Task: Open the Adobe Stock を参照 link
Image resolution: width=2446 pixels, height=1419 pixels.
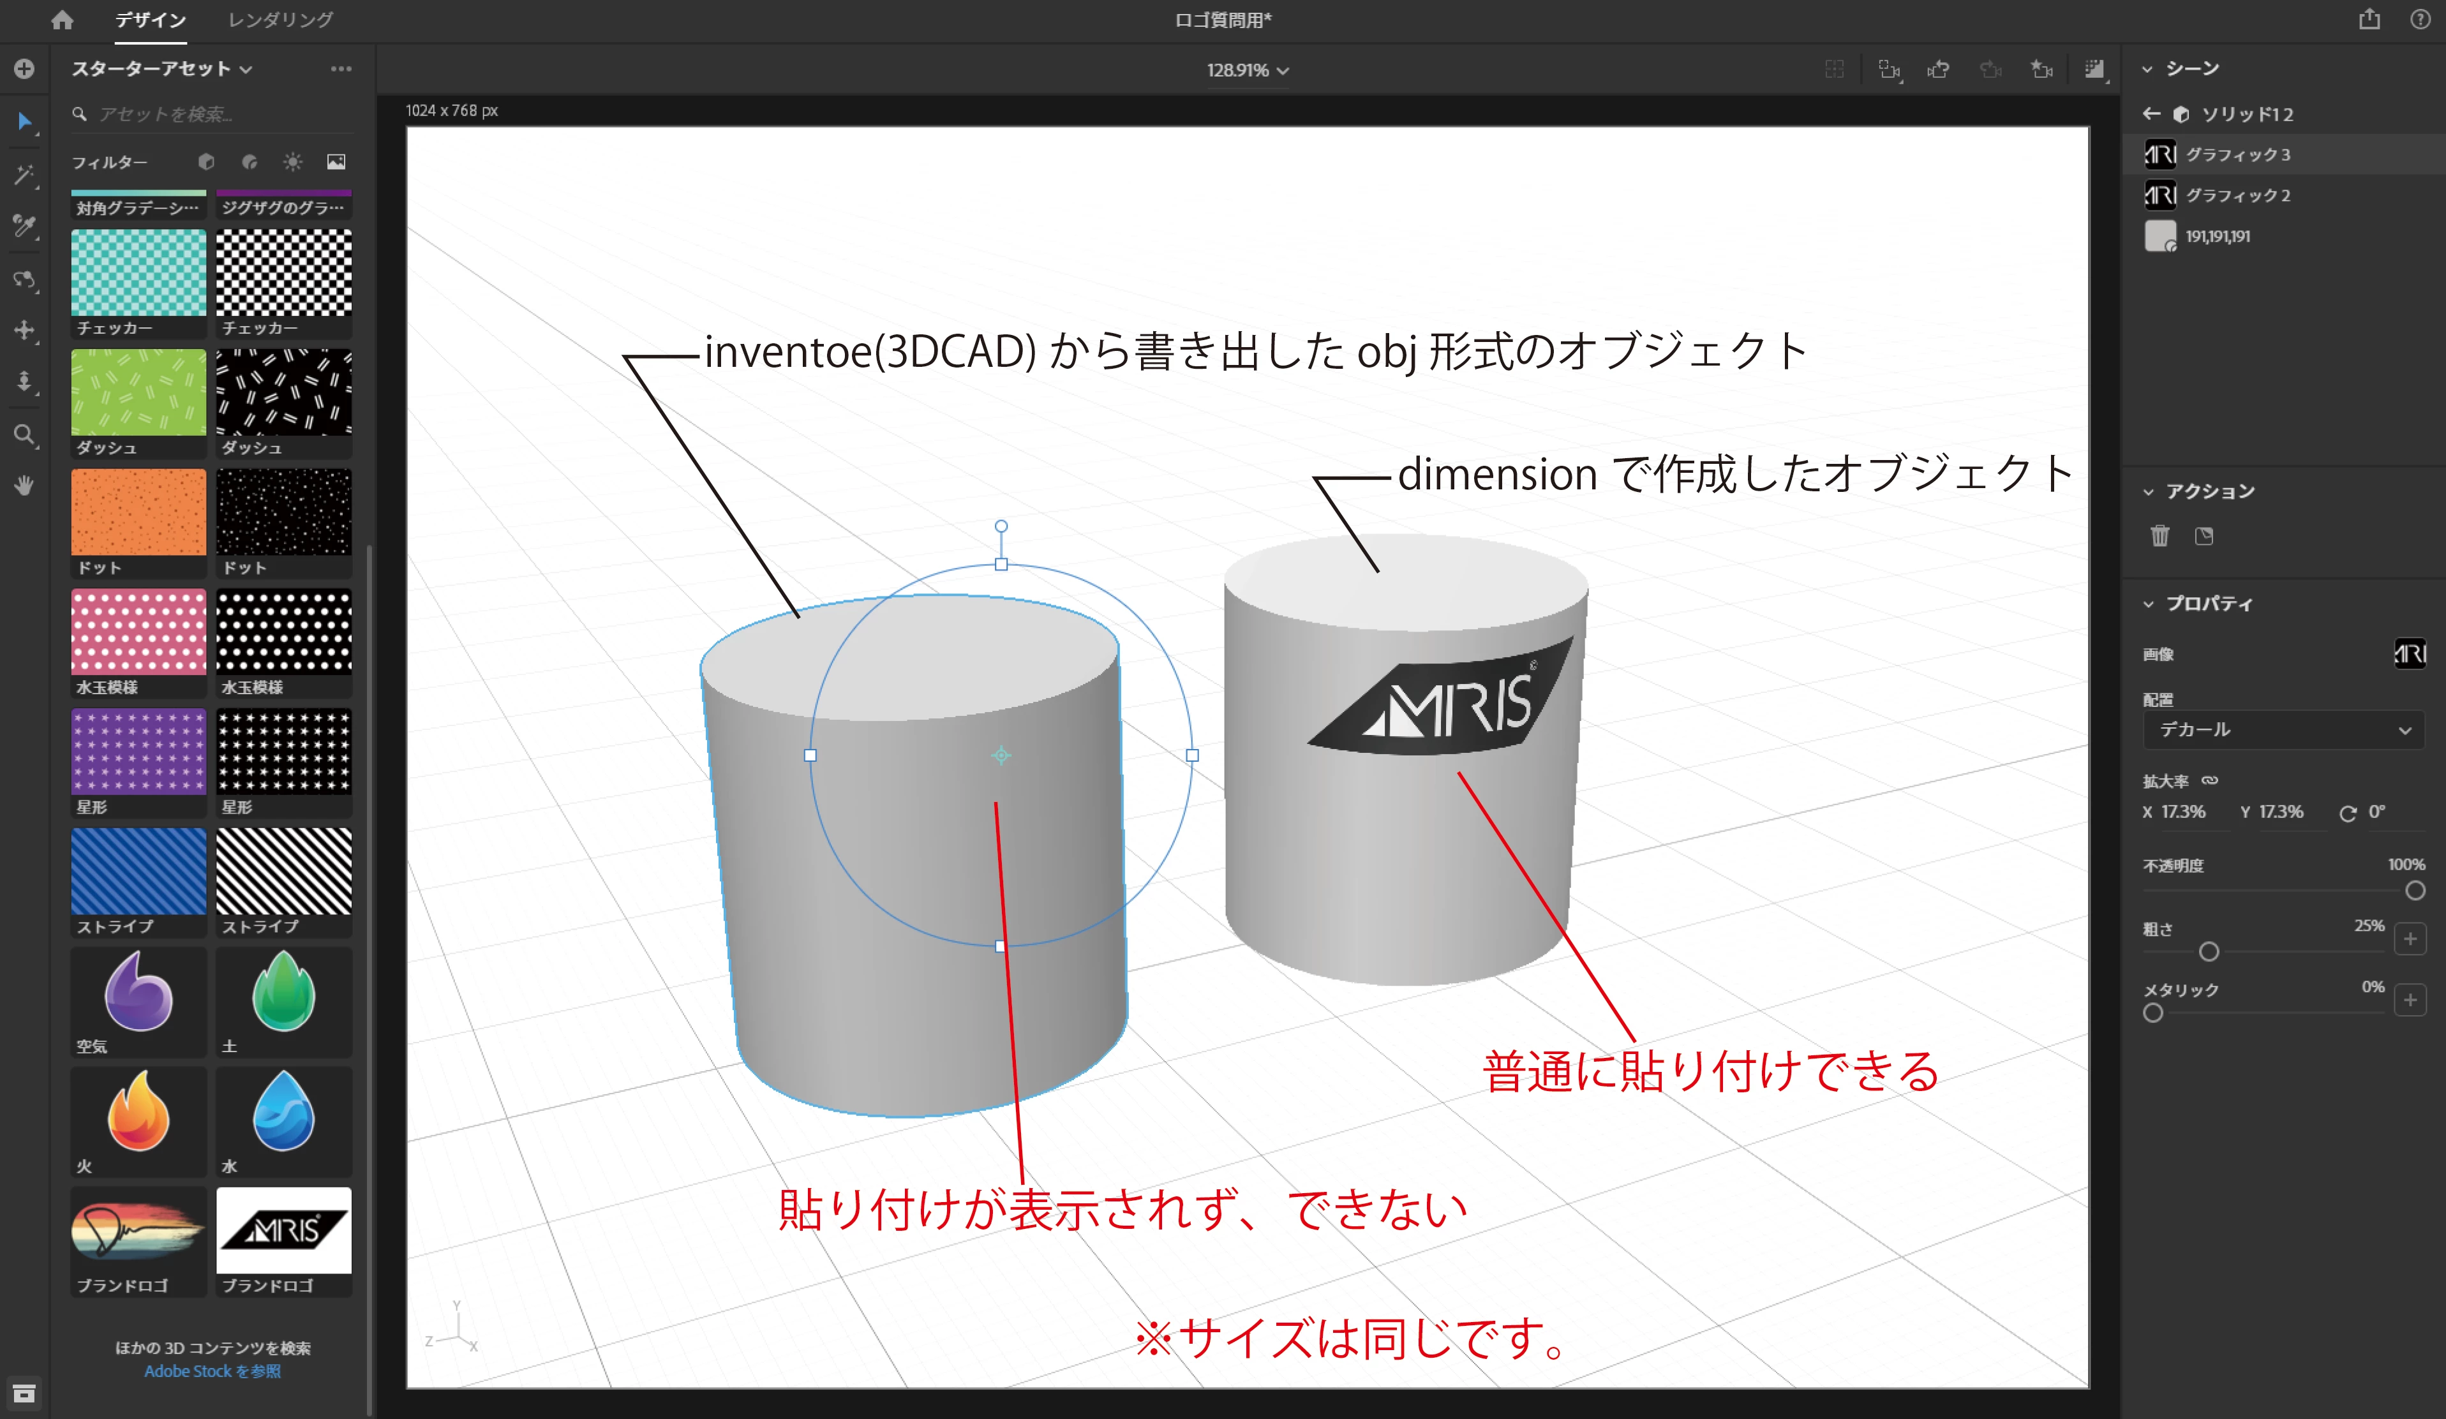Action: tap(212, 1371)
